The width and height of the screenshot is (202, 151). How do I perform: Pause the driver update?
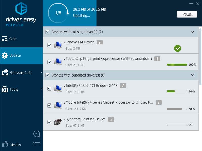click(x=187, y=14)
